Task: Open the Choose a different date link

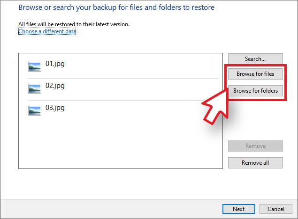Action: [x=47, y=31]
